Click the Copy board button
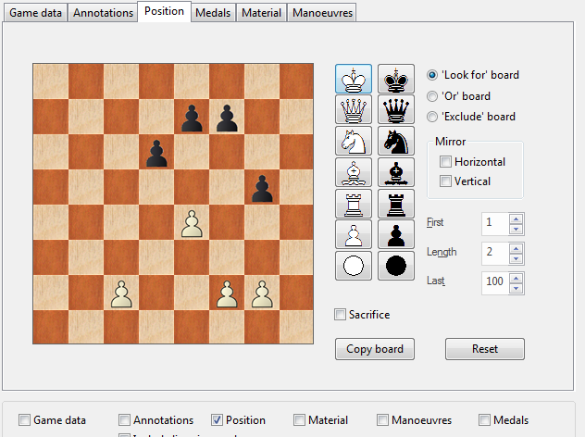Screen dimensions: 585x437 (375, 349)
